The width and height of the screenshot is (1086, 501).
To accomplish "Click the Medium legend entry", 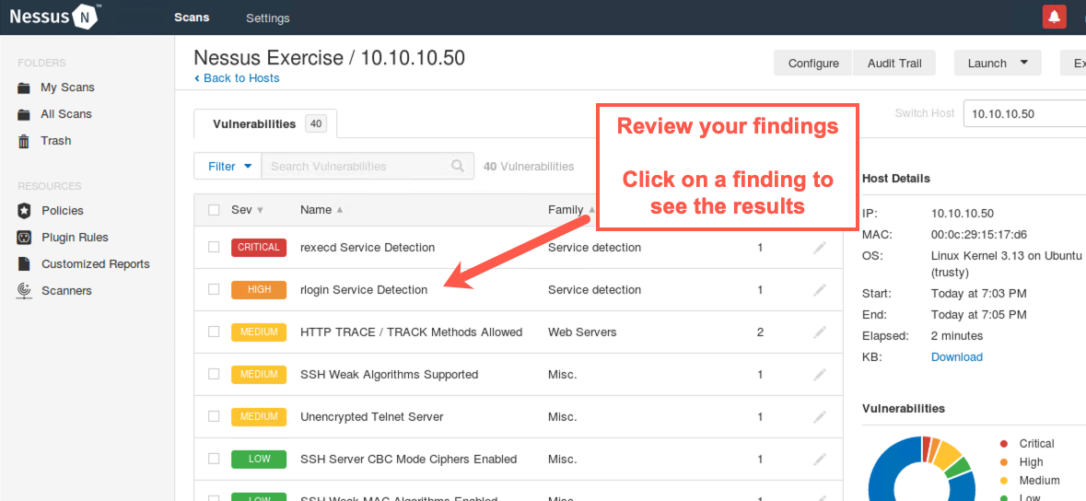I will tap(1030, 481).
